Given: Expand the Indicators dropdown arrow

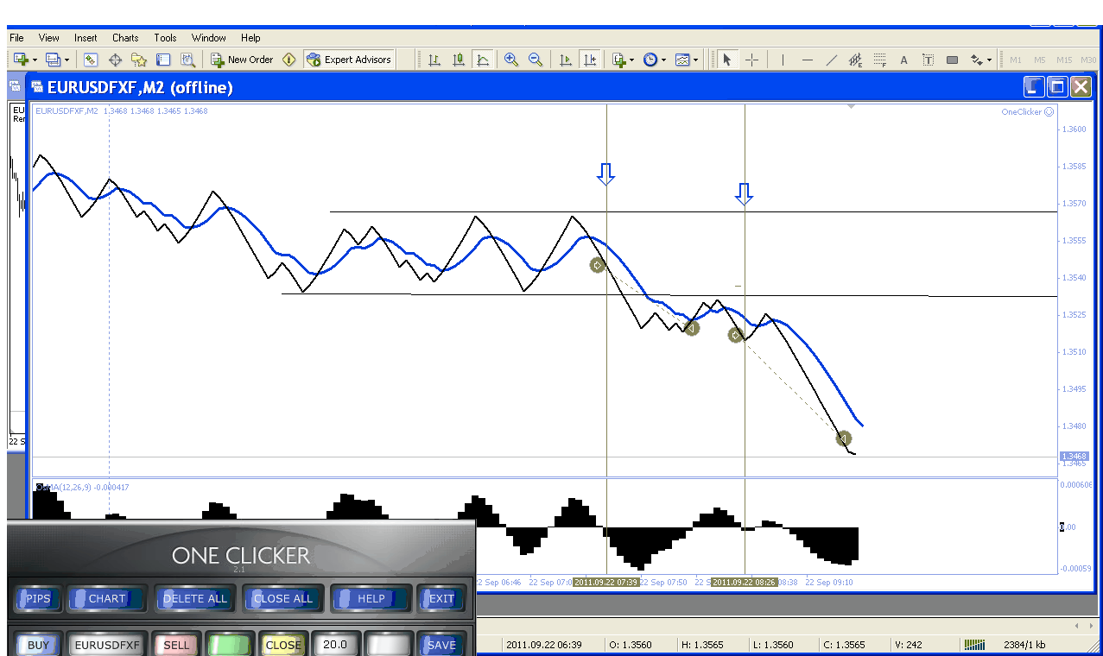Looking at the screenshot, I should [631, 60].
